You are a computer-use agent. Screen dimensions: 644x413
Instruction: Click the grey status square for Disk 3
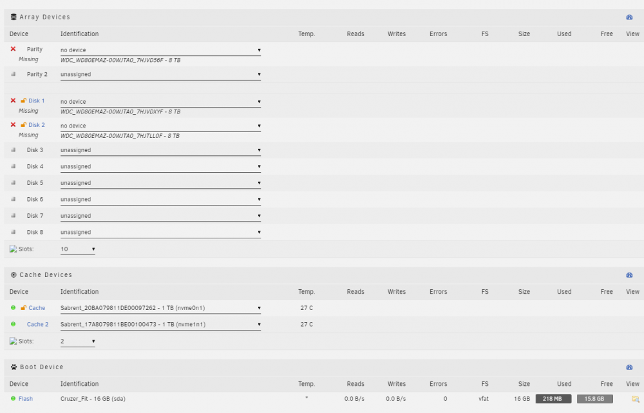pos(13,149)
